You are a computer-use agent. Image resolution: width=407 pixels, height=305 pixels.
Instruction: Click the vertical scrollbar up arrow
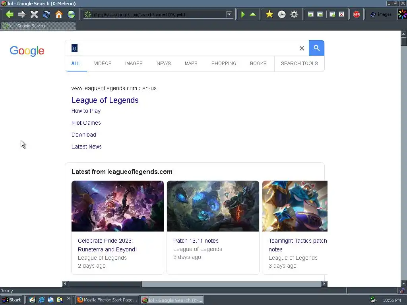pyautogui.click(x=404, y=34)
